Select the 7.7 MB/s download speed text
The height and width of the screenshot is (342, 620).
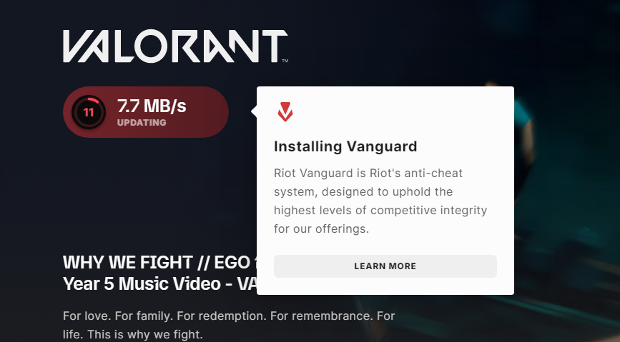point(152,106)
